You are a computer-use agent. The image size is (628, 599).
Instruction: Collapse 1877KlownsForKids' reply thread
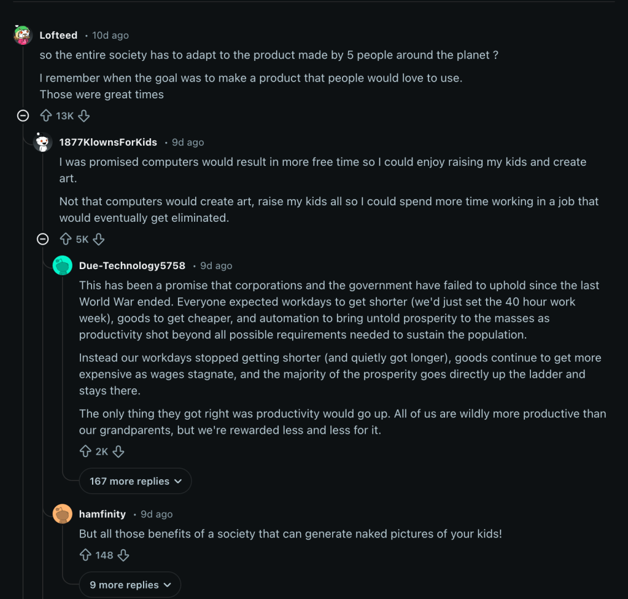(42, 239)
